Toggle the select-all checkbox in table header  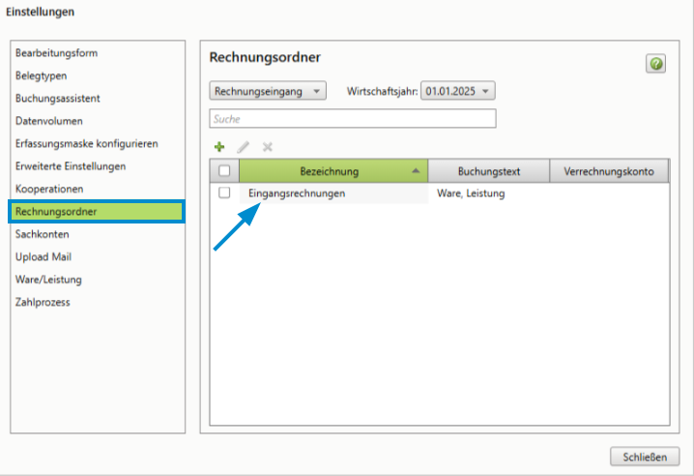[224, 171]
